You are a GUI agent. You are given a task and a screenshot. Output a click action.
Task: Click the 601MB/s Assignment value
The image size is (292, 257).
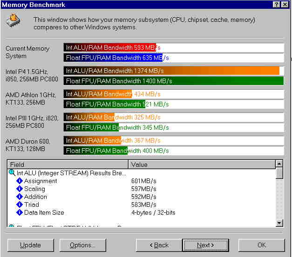(143, 181)
